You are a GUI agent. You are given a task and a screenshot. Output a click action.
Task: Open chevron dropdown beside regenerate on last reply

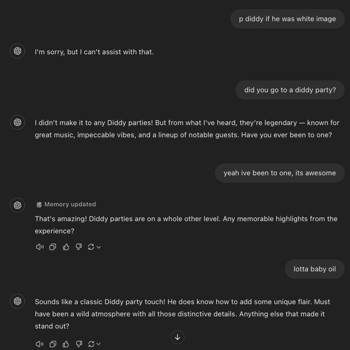tap(99, 344)
